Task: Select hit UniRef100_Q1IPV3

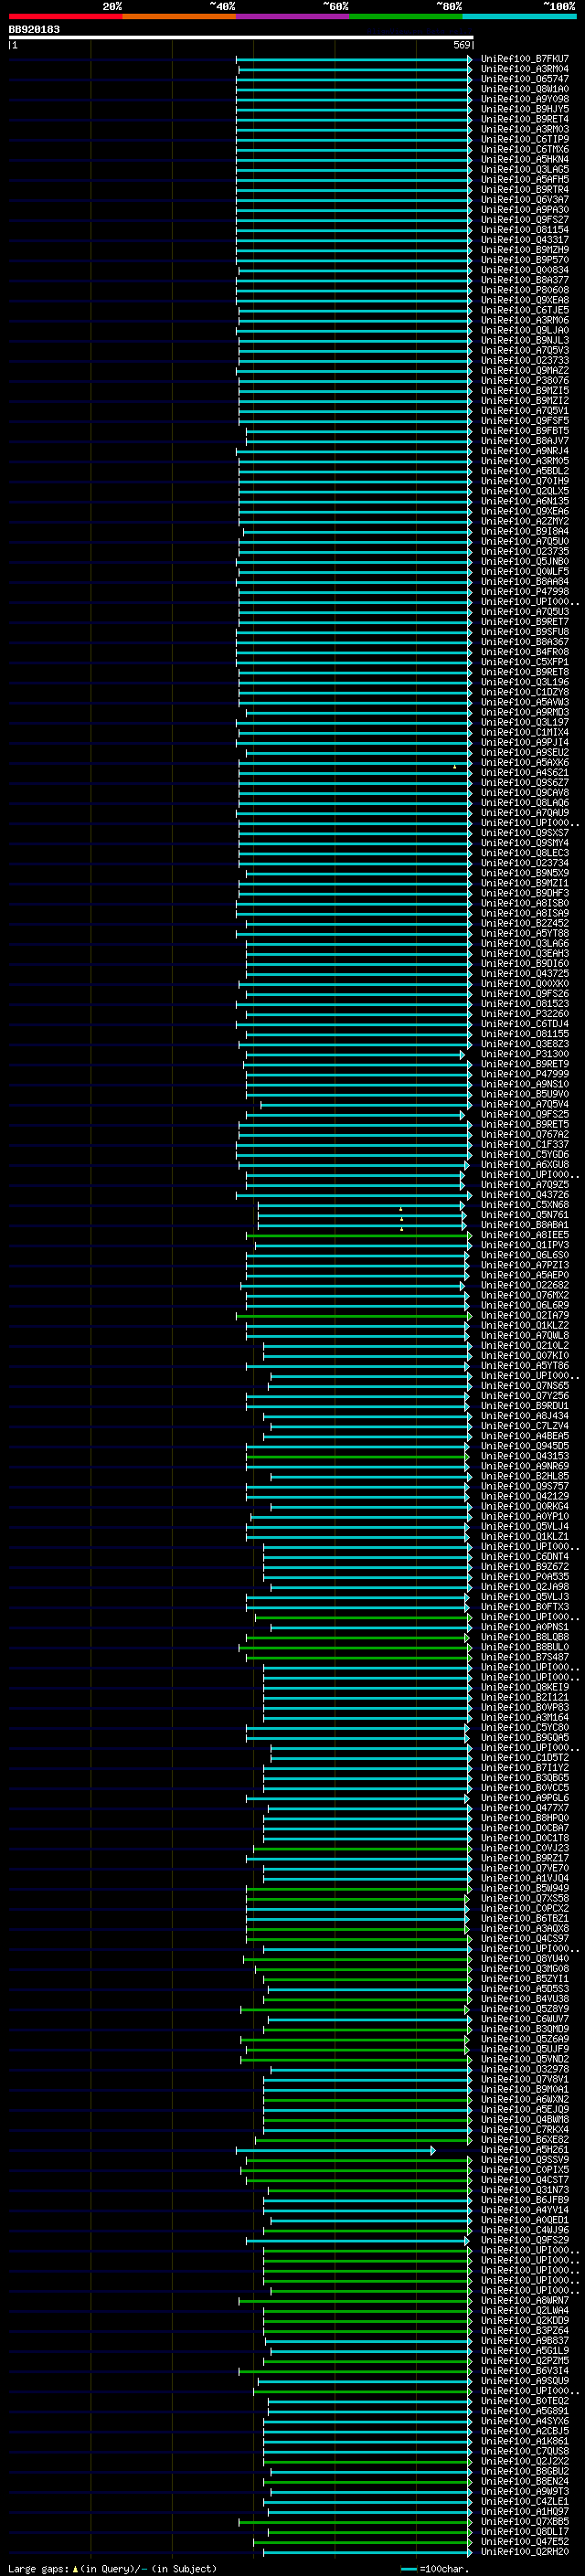Action: [x=524, y=1245]
